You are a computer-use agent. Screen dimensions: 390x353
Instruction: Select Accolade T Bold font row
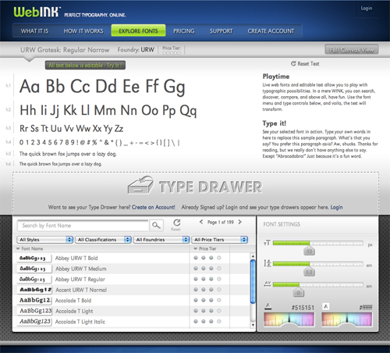pyautogui.click(x=133, y=301)
